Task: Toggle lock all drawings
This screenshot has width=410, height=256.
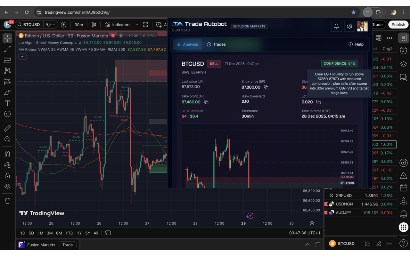Action: 7,175
